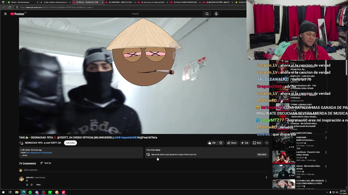
Task: Reply to @domiloi comment
Action: 38,185
